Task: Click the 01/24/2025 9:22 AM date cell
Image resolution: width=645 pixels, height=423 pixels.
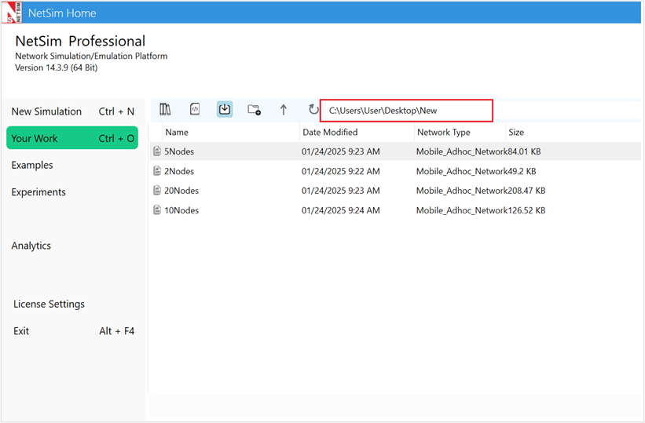Action: coord(341,171)
